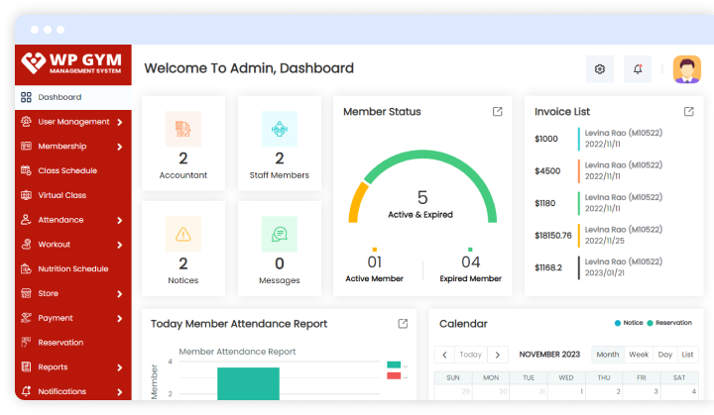Expand Attendance chevron
714x415 pixels.
point(120,220)
